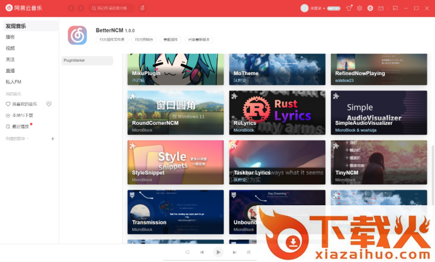Click the search box in title bar

pyautogui.click(x=112, y=8)
